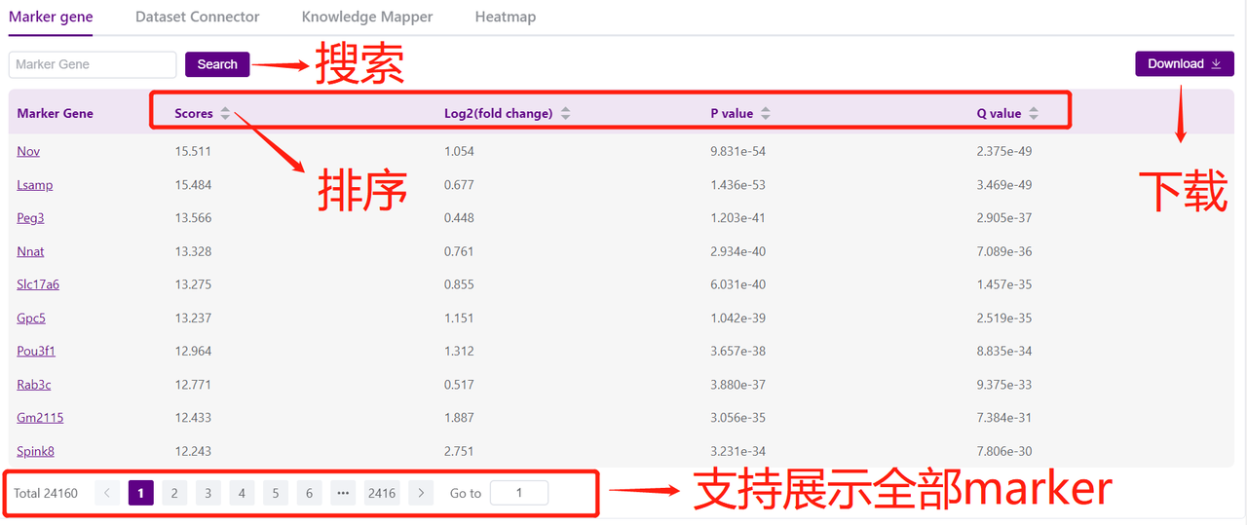Image resolution: width=1247 pixels, height=525 pixels.
Task: Select page 5 in pagination
Action: 276,493
